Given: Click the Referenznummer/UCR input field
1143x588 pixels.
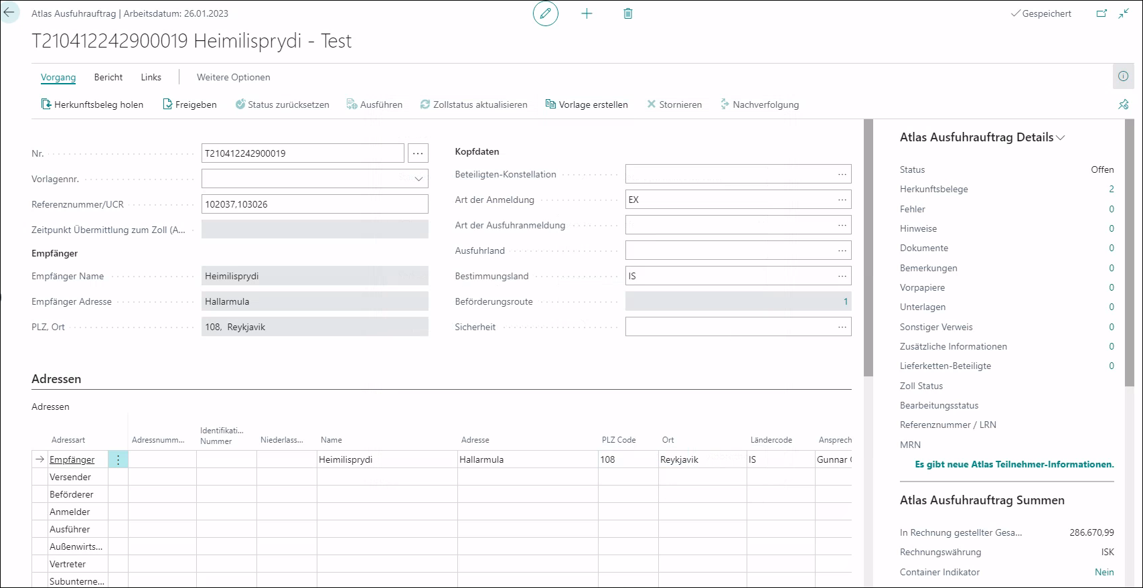Looking at the screenshot, I should coord(315,204).
